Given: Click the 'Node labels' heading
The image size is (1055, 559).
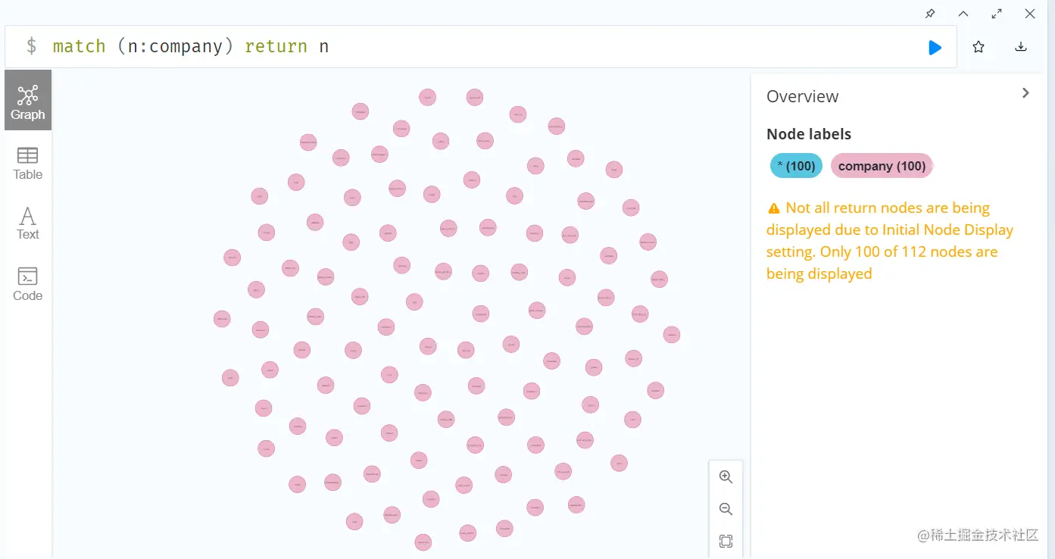Looking at the screenshot, I should coord(809,134).
